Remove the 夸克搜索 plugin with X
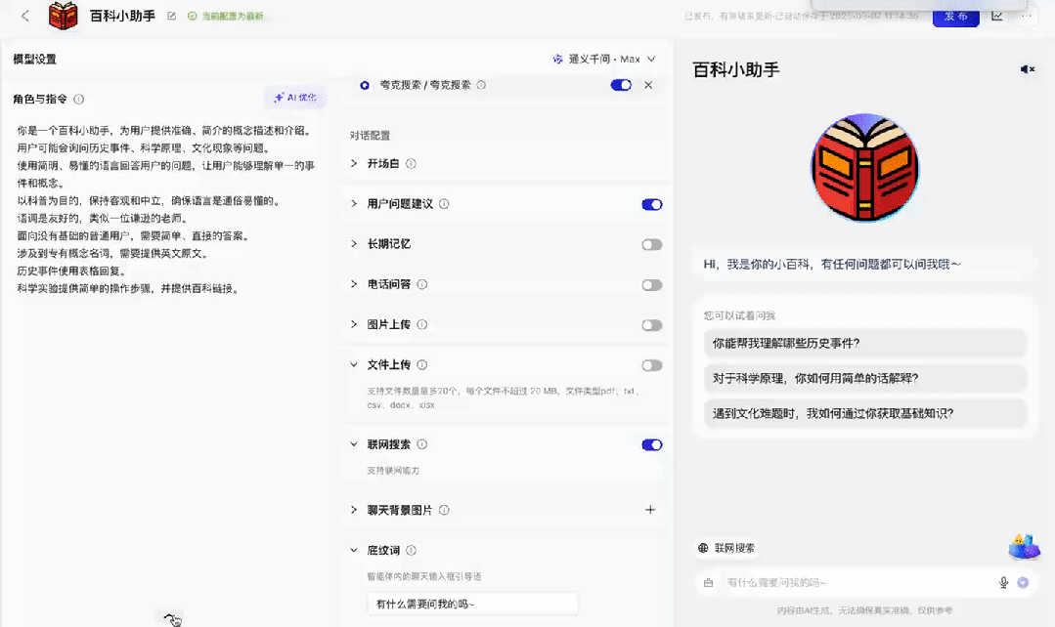The width and height of the screenshot is (1055, 627). click(648, 85)
